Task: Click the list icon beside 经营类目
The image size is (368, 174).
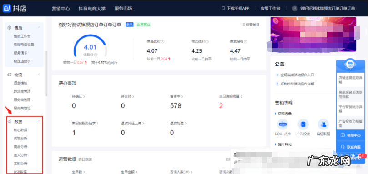Action: pyautogui.click(x=243, y=25)
